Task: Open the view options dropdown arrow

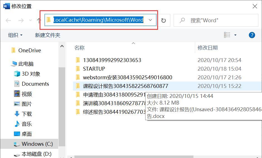Action: click(235, 35)
